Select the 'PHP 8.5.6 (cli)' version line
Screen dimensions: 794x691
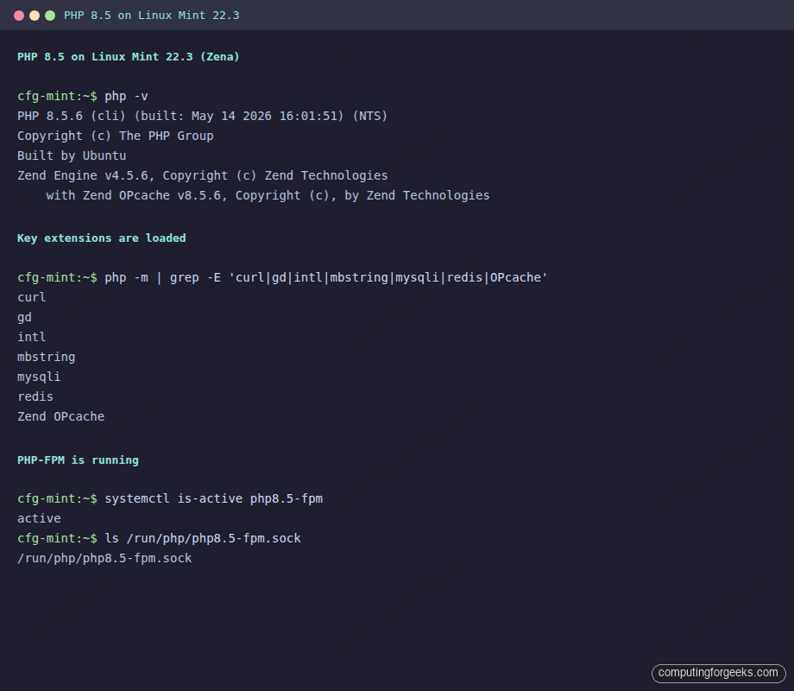tap(202, 116)
